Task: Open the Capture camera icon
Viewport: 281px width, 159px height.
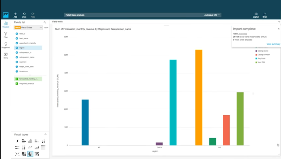Action: (x=256, y=14)
